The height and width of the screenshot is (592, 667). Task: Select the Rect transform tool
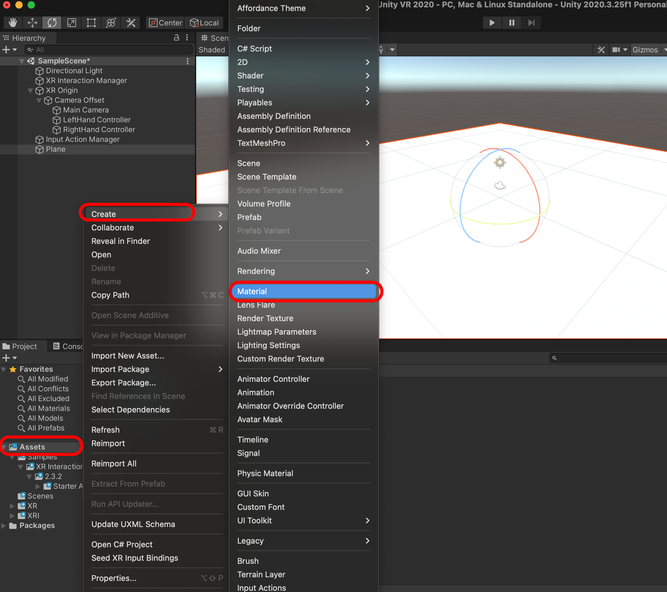point(91,23)
